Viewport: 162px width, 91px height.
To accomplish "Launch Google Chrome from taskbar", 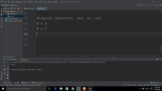I will [73, 89].
